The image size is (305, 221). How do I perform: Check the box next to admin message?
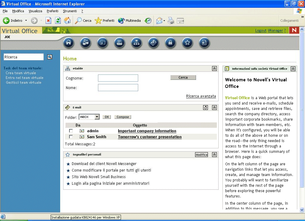(x=71, y=131)
